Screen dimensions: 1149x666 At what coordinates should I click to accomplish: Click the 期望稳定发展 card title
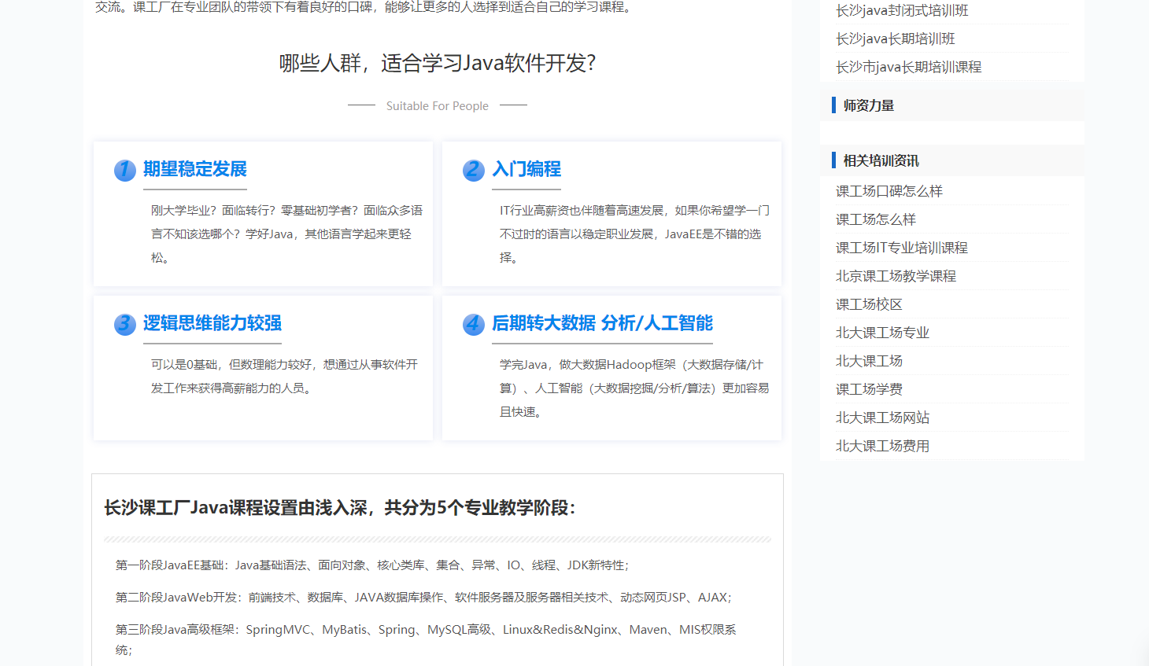coord(195,169)
